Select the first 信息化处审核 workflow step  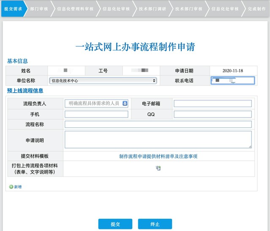click(x=116, y=8)
